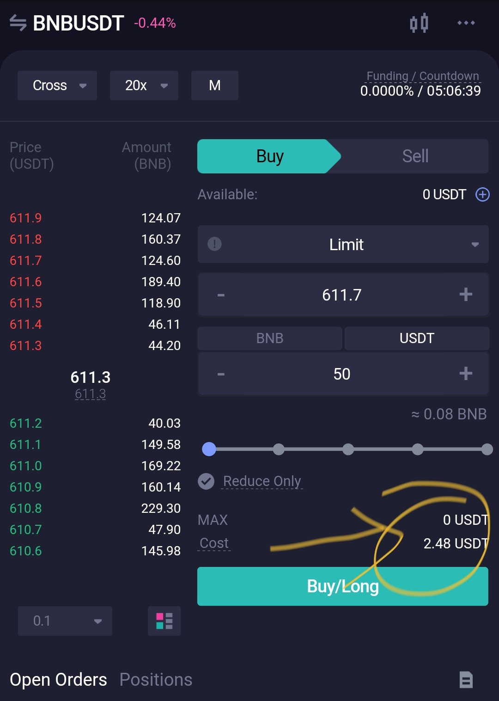499x701 pixels.
Task: Increase the price with plus button
Action: tap(466, 295)
